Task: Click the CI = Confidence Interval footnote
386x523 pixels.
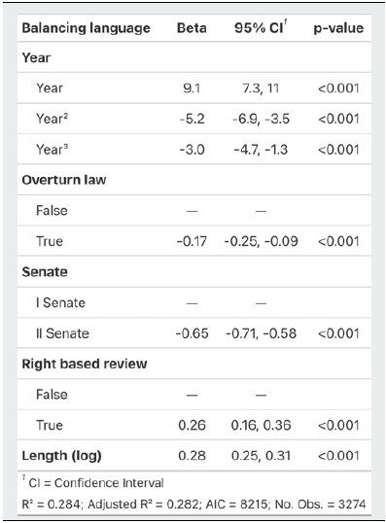Action: point(93,482)
